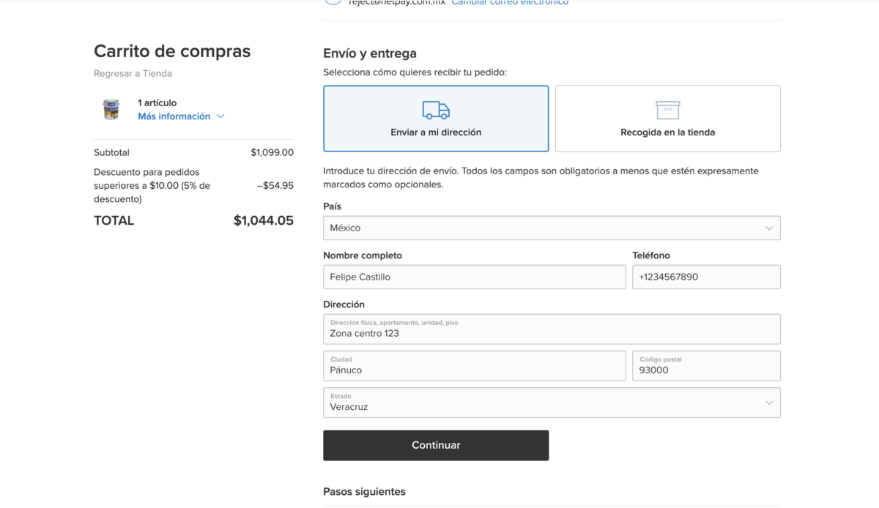879x508 pixels.
Task: Click the Cambiar correo electrónico link
Action: click(x=510, y=2)
